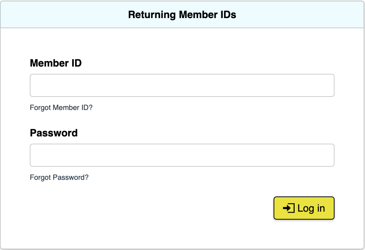
Task: Follow the Forgot Password? link
Action: tap(59, 177)
